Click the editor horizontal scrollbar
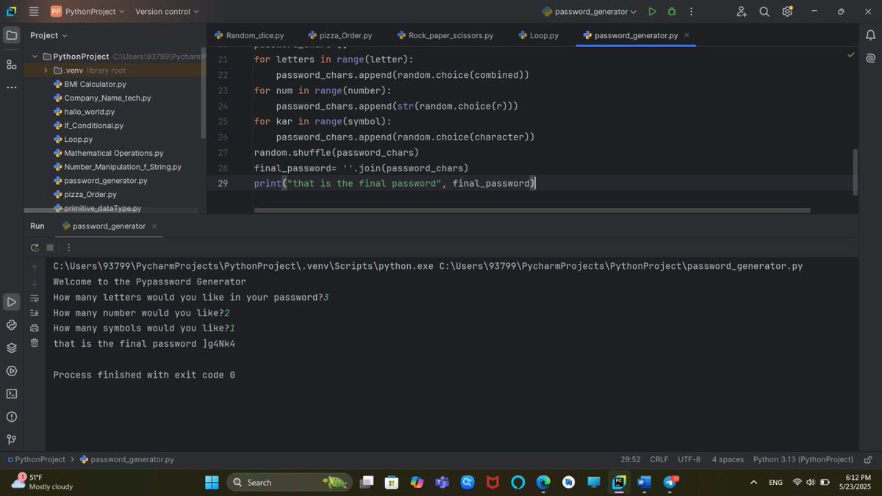Image resolution: width=882 pixels, height=496 pixels. 531,210
